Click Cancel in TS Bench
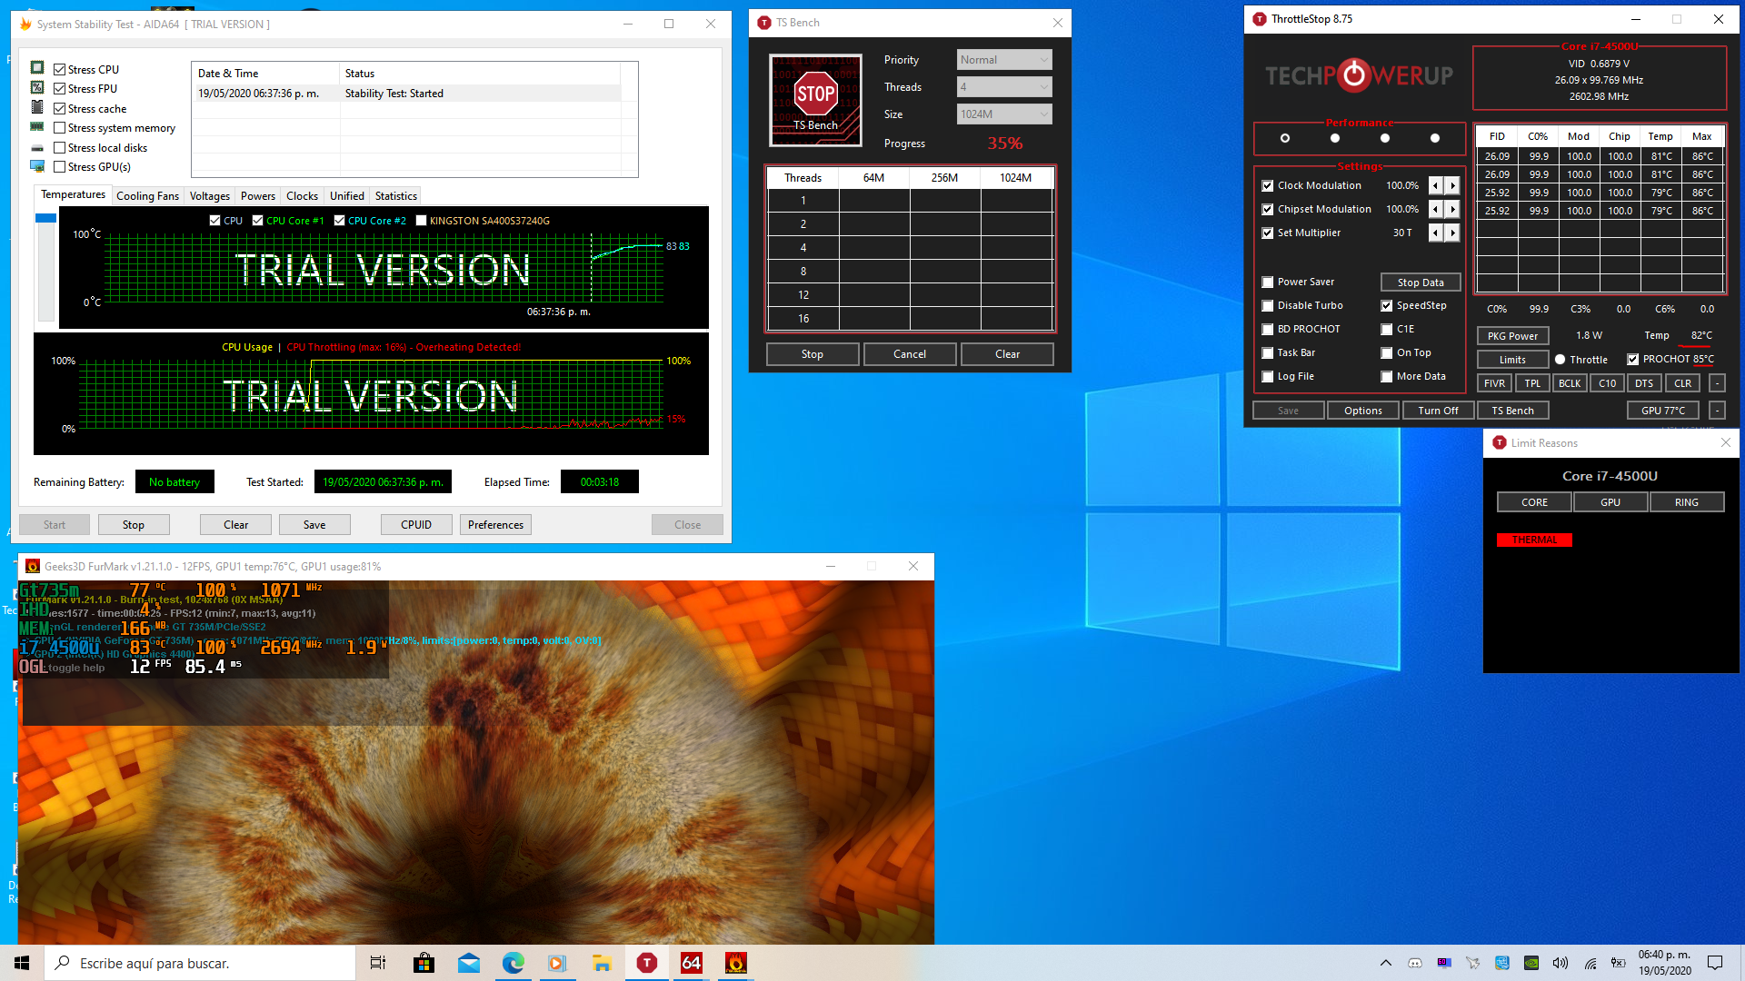The image size is (1745, 981). tap(910, 354)
